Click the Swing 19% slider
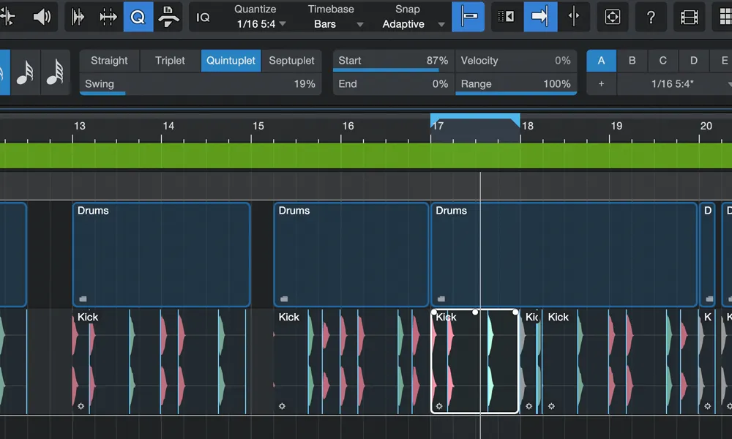 pos(201,84)
